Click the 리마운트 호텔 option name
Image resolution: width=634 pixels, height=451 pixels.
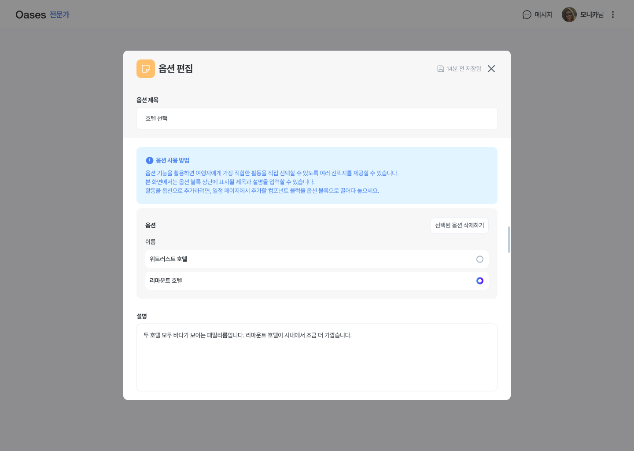pos(166,281)
